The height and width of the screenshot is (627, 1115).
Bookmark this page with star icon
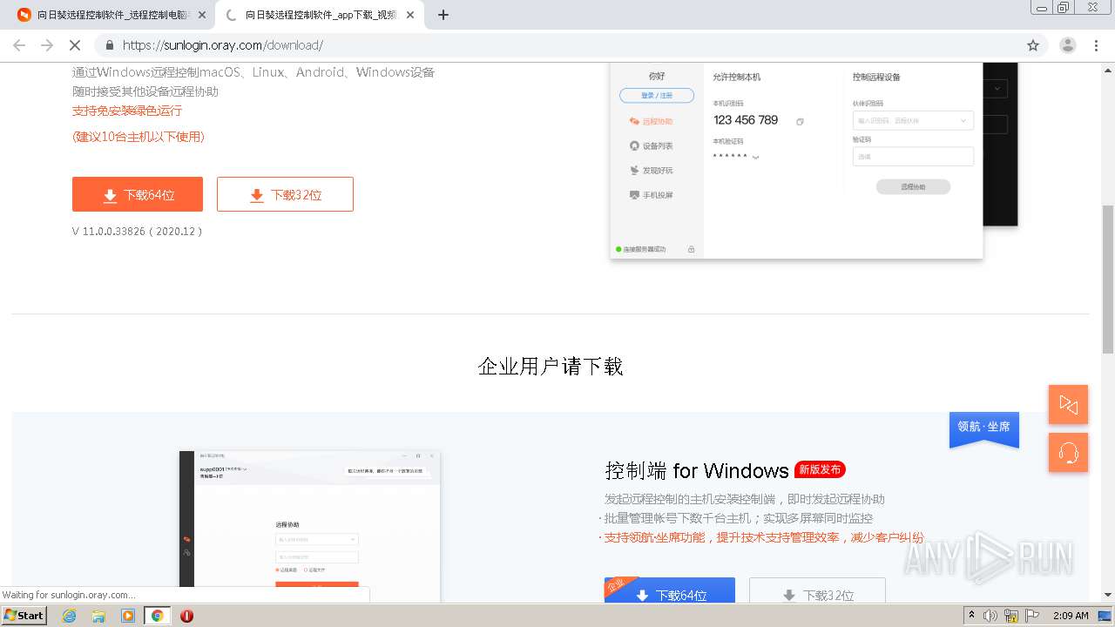1033,45
